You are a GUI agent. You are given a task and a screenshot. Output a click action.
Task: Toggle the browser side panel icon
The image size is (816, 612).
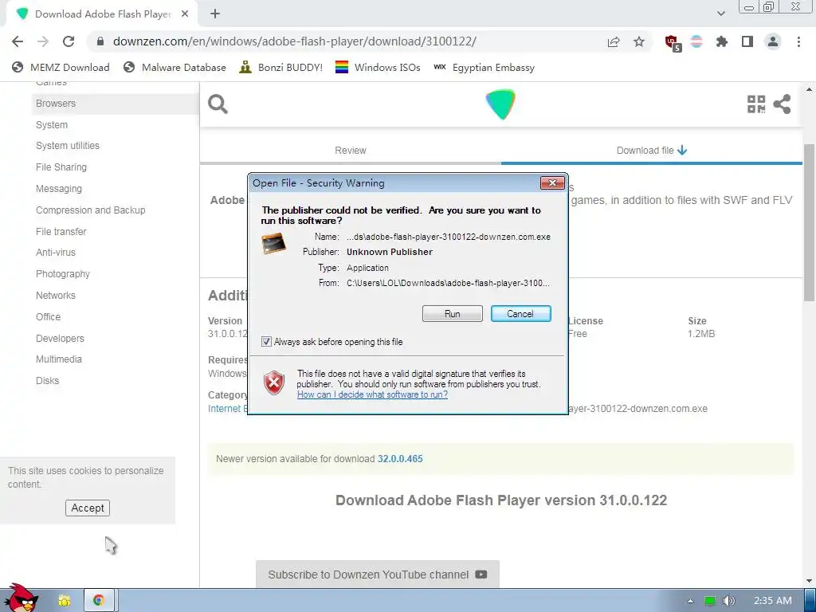tap(747, 41)
